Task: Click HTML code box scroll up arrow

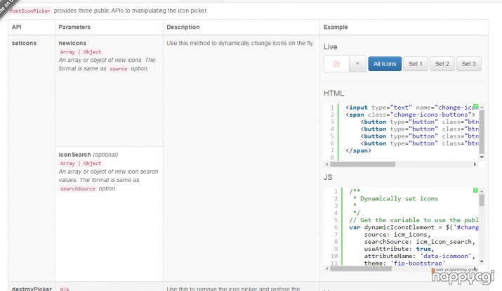Action: click(482, 107)
